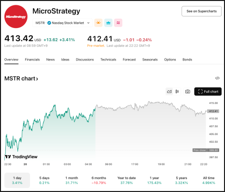
Task: Click the pink approximately-equal badge icon
Action: 118,23
